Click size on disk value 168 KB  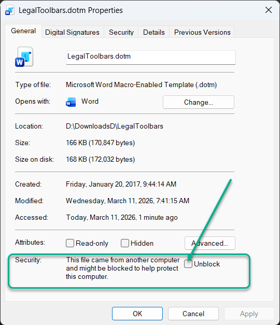tap(101, 160)
